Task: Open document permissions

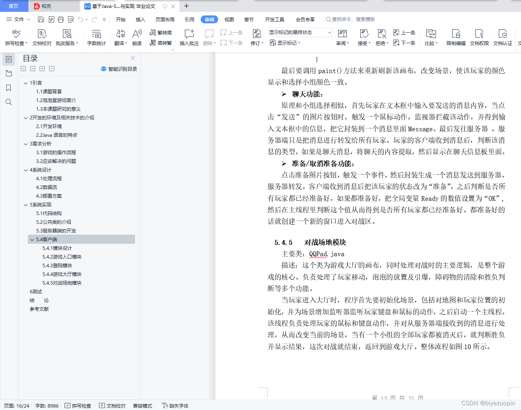Action: (x=479, y=38)
